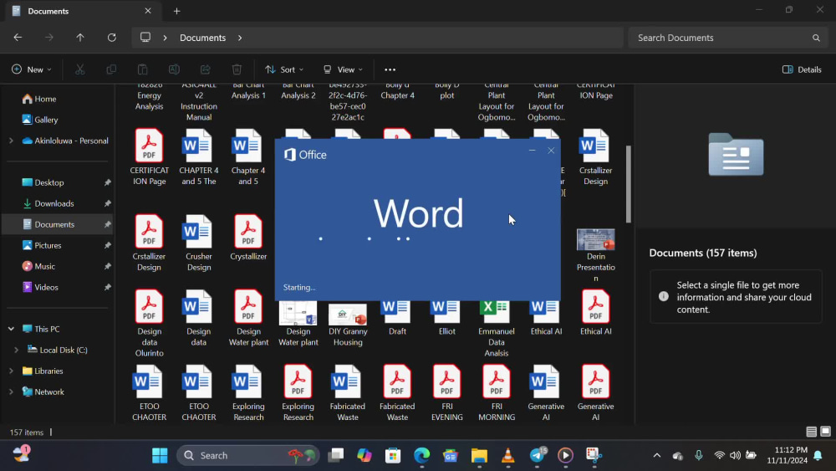Expand the Libraries tree node

11,371
